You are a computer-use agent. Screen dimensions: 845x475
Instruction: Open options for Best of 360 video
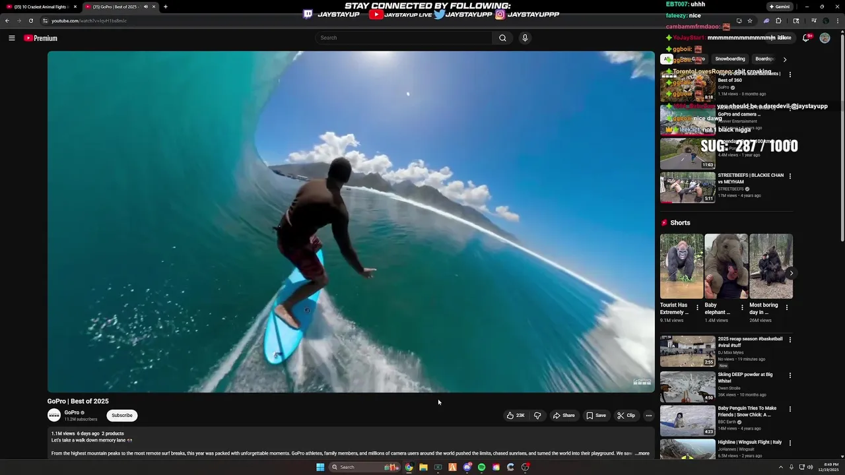790,75
